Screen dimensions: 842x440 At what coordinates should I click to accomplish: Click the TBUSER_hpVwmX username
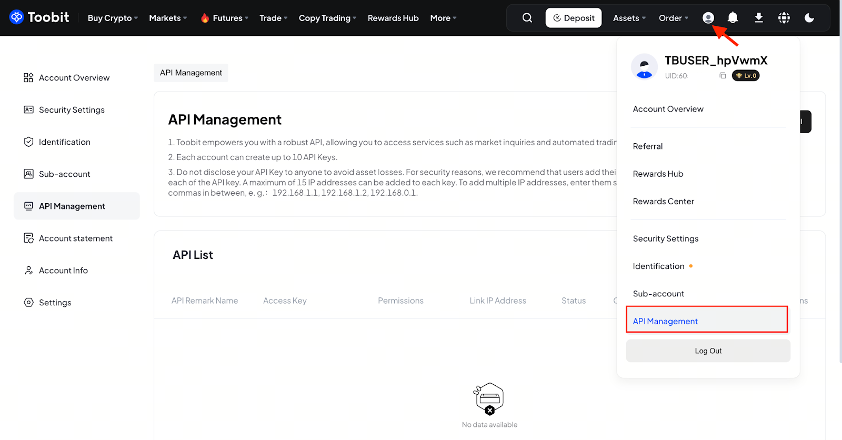click(x=716, y=61)
